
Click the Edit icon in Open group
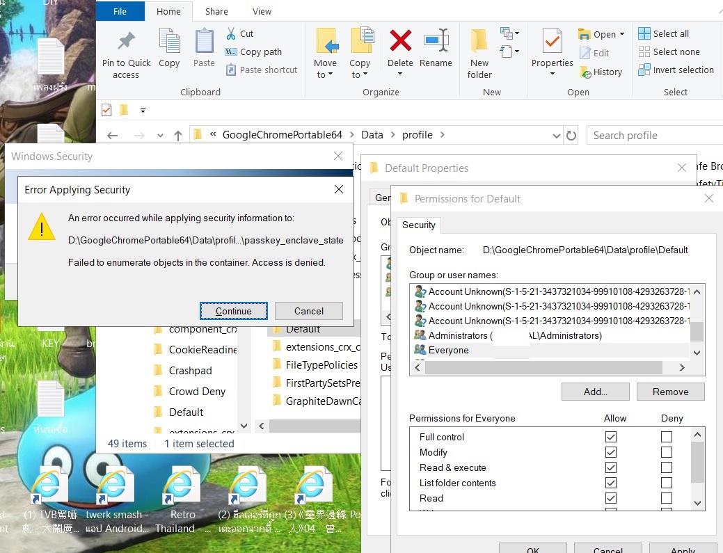point(585,54)
